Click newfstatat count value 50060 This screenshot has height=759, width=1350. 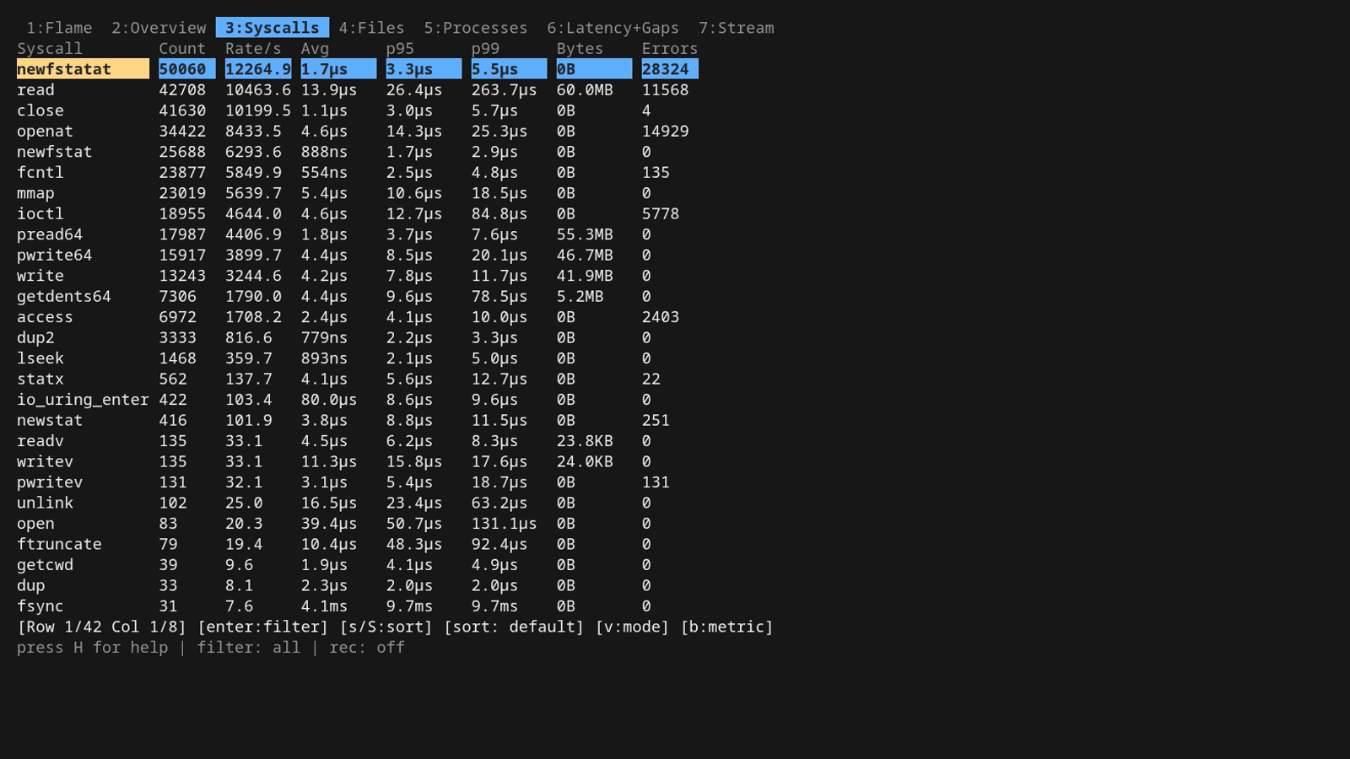click(x=182, y=69)
